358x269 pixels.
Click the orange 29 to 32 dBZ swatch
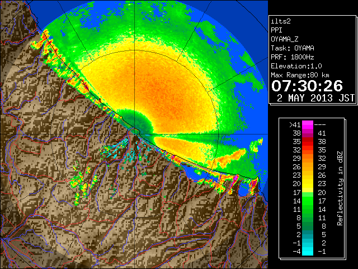tap(308, 158)
